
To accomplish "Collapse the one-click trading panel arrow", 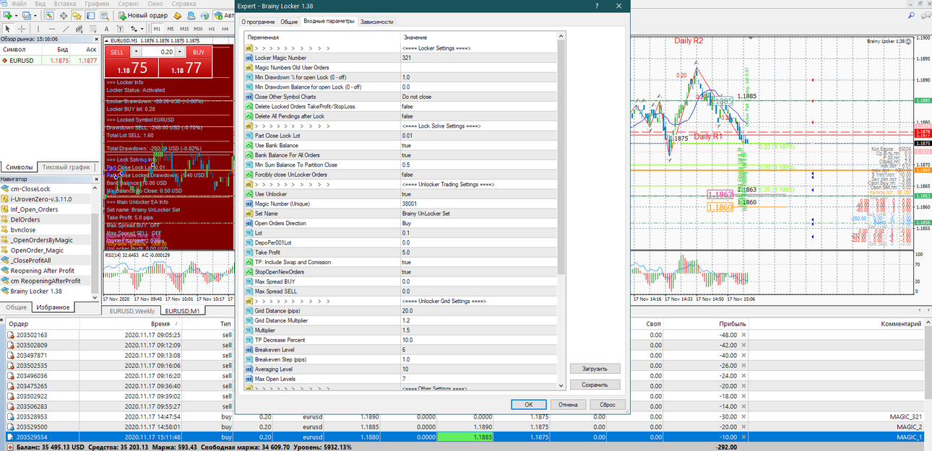I will 108,41.
